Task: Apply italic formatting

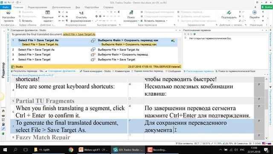Action: coord(63,12)
